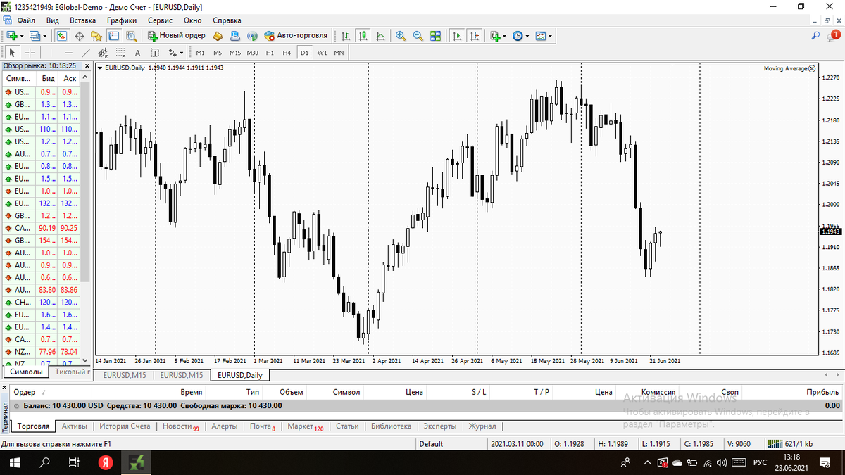The height and width of the screenshot is (475, 845).
Task: Close the Market Watch panel
Action: [x=88, y=65]
